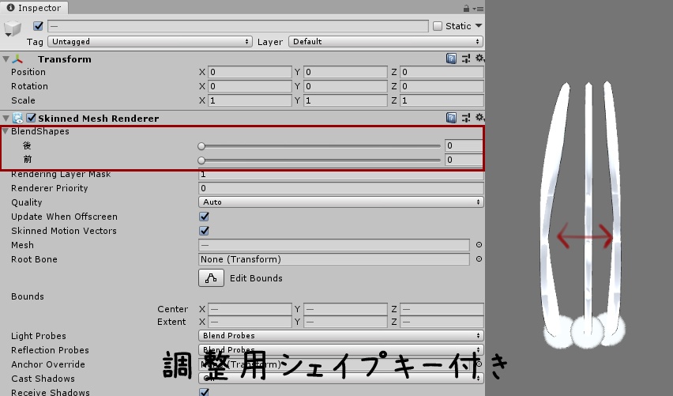Toggle Update When Offscreen checkbox
This screenshot has height=396, width=673.
[x=205, y=217]
